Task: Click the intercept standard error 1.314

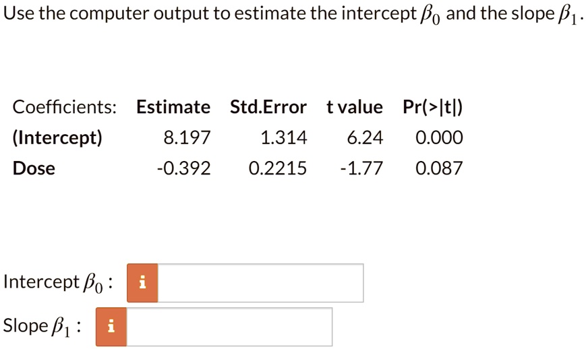Action: coord(283,138)
